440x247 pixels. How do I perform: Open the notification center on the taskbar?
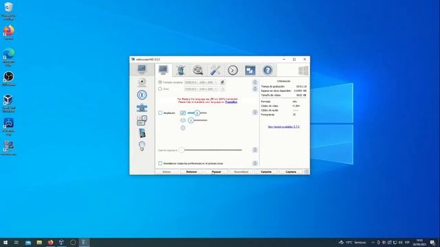tap(432, 242)
